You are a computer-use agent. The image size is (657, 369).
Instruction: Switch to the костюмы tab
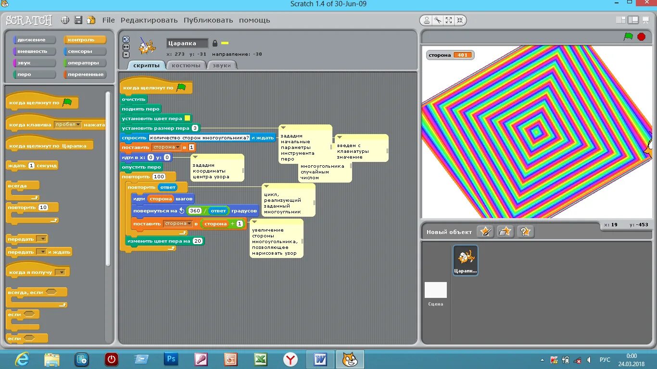pos(186,65)
